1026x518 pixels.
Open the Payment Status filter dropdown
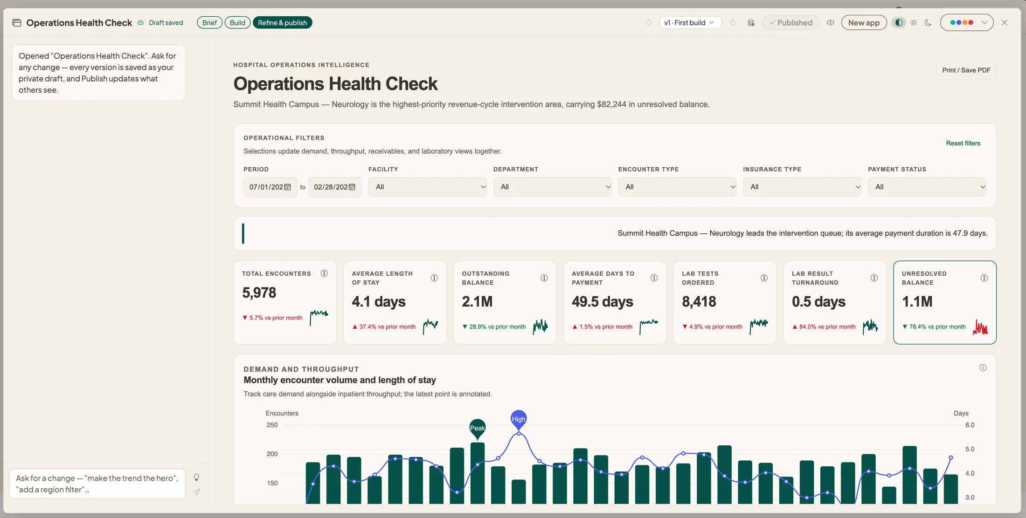(x=927, y=187)
